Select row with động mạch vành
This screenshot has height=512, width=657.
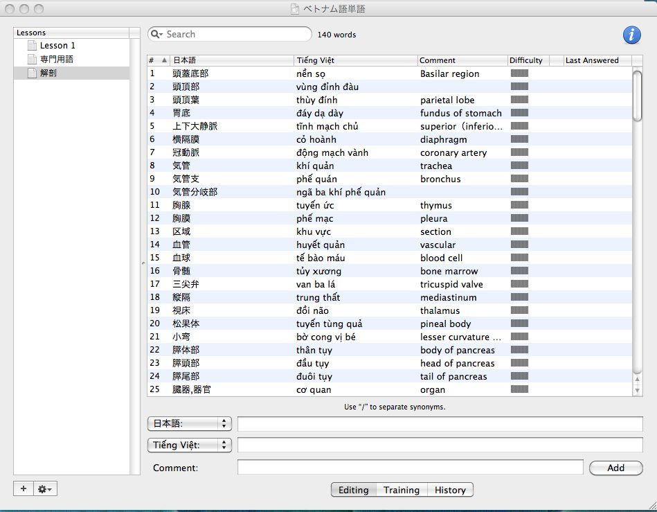click(x=389, y=152)
